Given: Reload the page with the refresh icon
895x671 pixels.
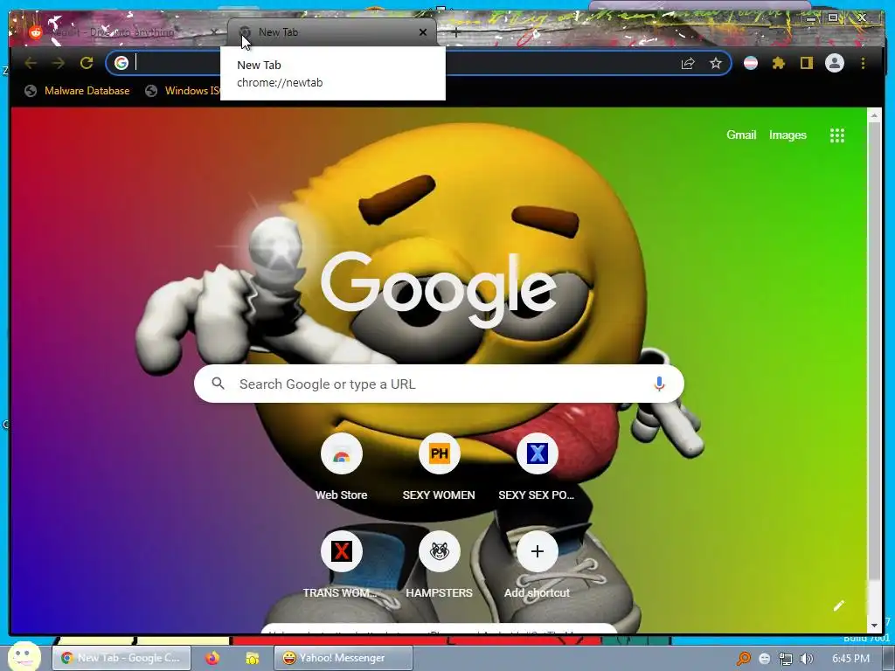Looking at the screenshot, I should [87, 63].
